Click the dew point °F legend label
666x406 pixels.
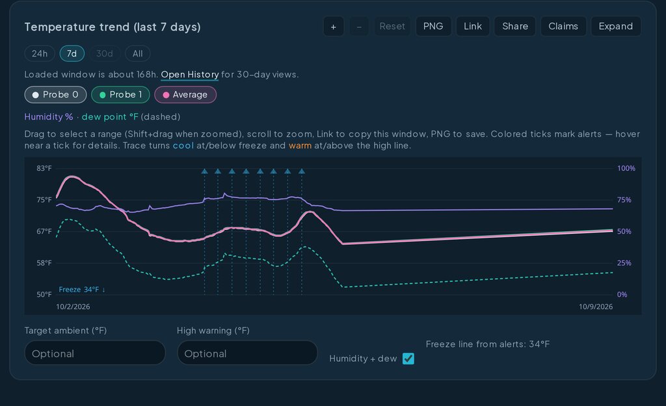point(110,117)
